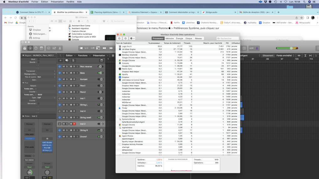The image size is (319, 179).
Task: Toggle power button on String L track
Action: (60, 105)
